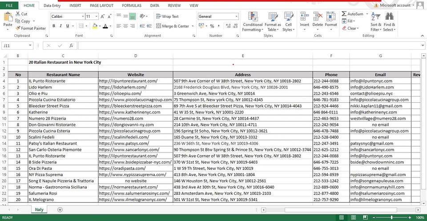Switch to the INSERT tab
427x221 pixels.
(75, 5)
